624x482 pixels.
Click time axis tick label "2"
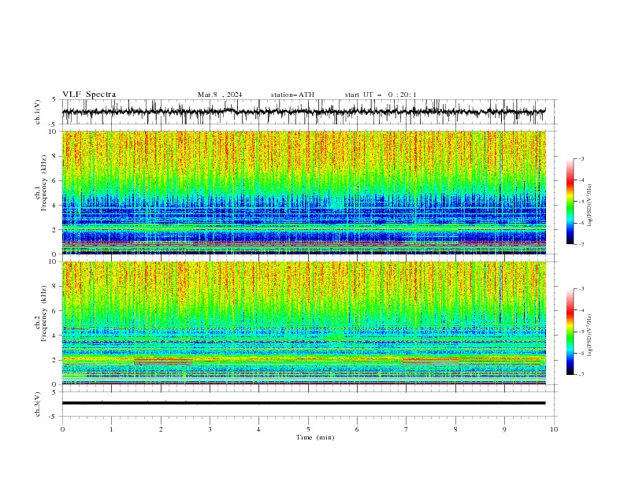coord(161,429)
